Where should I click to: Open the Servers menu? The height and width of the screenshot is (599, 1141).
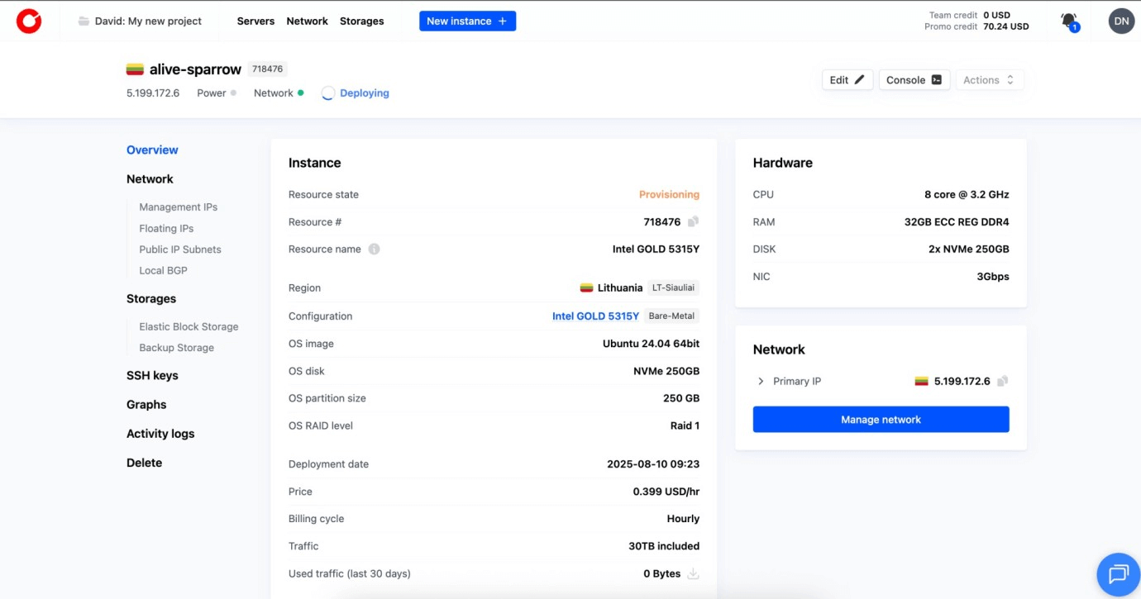[255, 21]
